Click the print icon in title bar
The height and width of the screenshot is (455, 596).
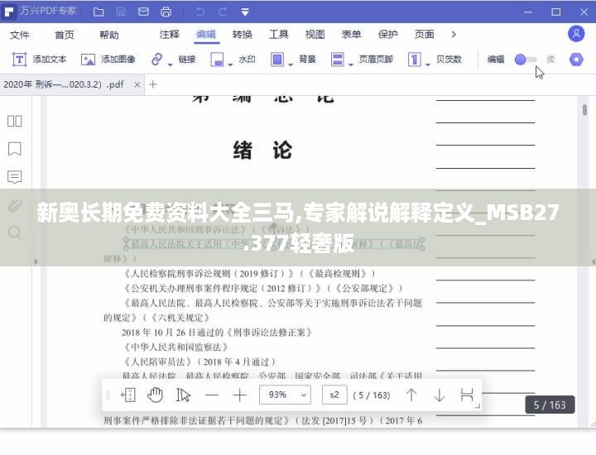166,12
